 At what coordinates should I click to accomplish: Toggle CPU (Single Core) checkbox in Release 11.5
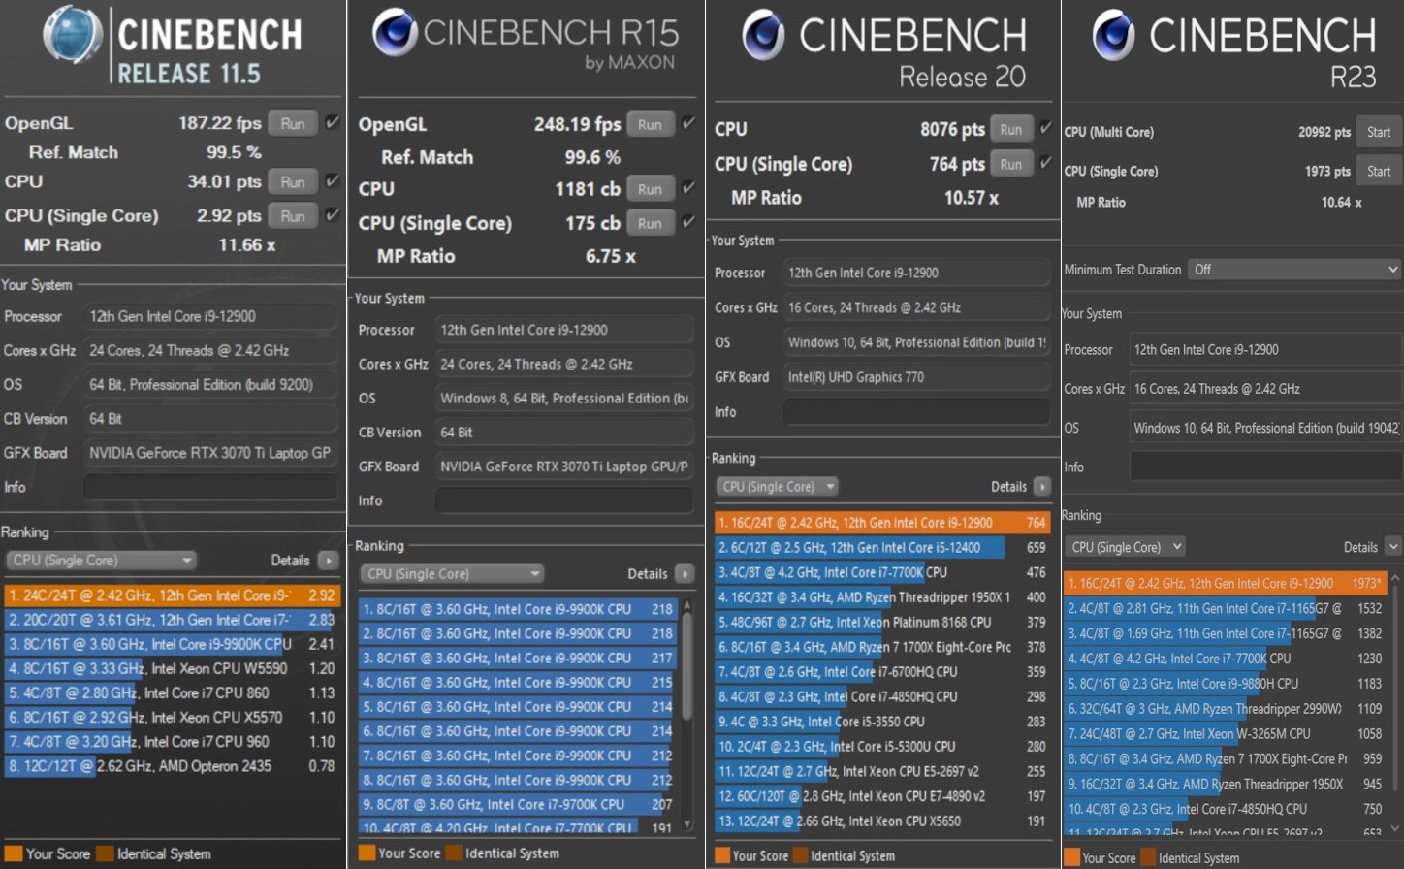(333, 214)
